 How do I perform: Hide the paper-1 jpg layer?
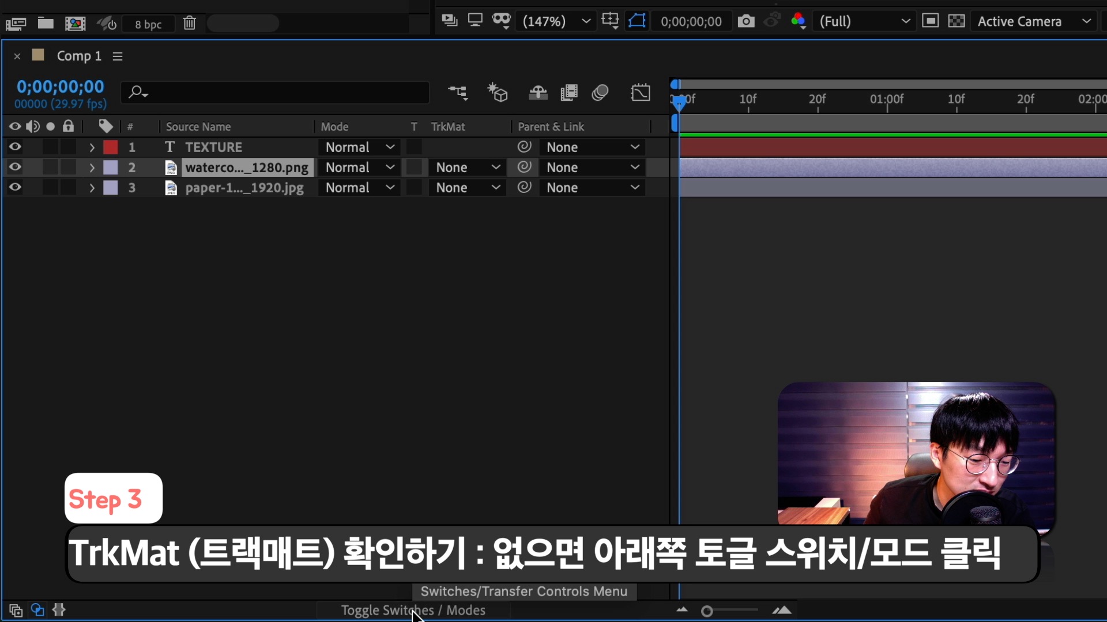click(15, 187)
